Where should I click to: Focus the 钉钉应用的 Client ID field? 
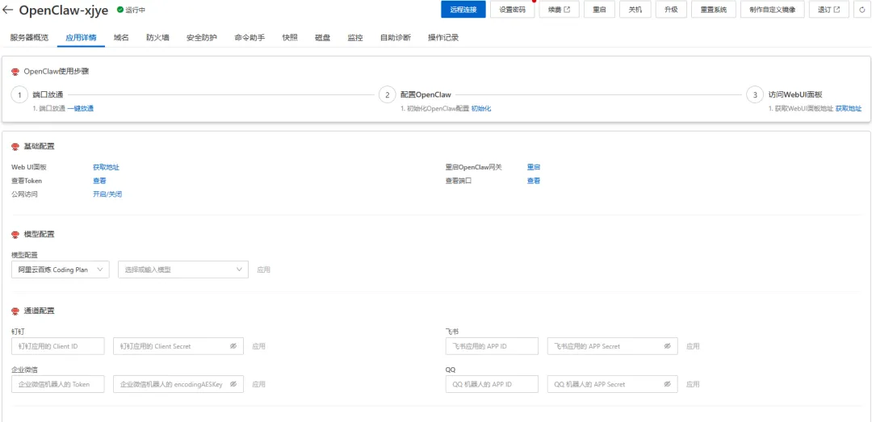tap(58, 346)
